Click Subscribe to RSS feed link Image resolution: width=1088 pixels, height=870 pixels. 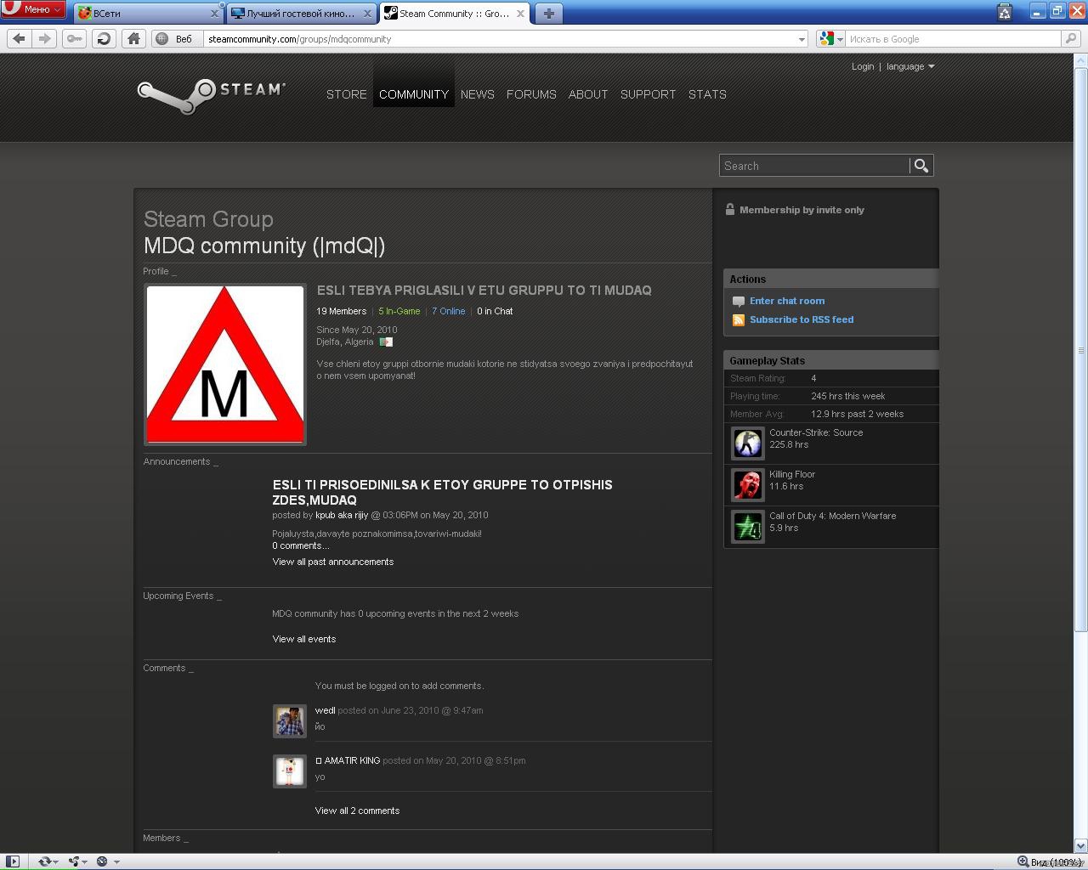pyautogui.click(x=802, y=319)
